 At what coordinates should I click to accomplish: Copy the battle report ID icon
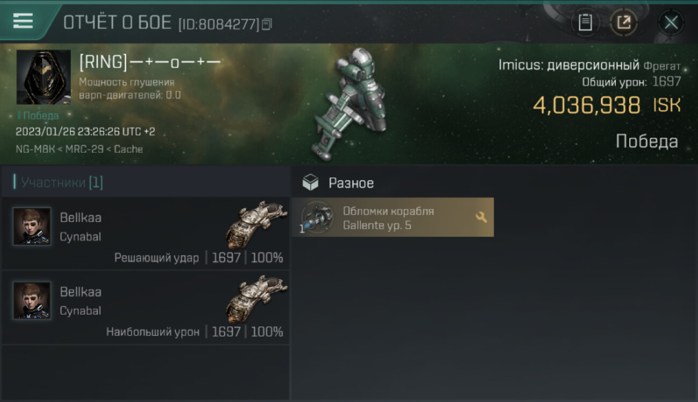pos(267,24)
